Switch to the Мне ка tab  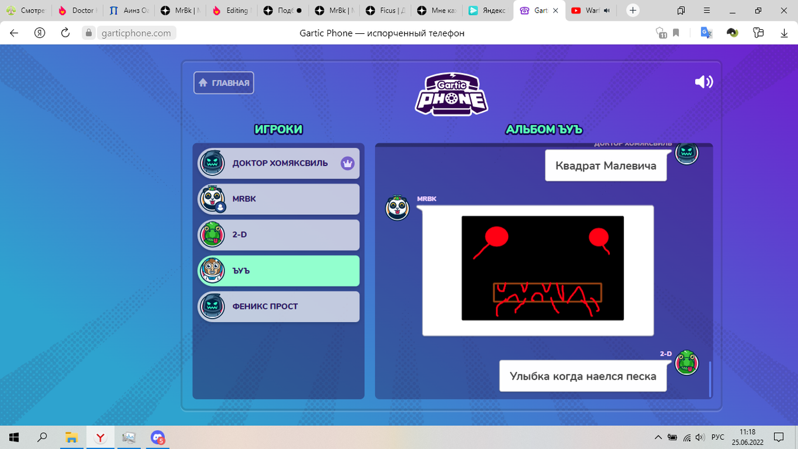point(436,11)
